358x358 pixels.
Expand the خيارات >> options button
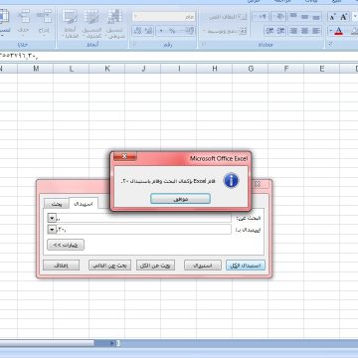tap(66, 245)
